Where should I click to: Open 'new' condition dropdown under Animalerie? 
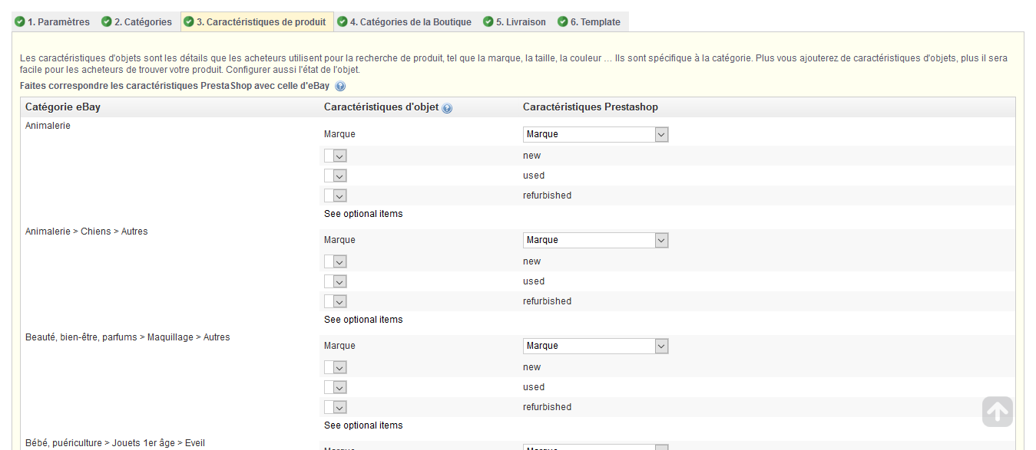pos(336,156)
